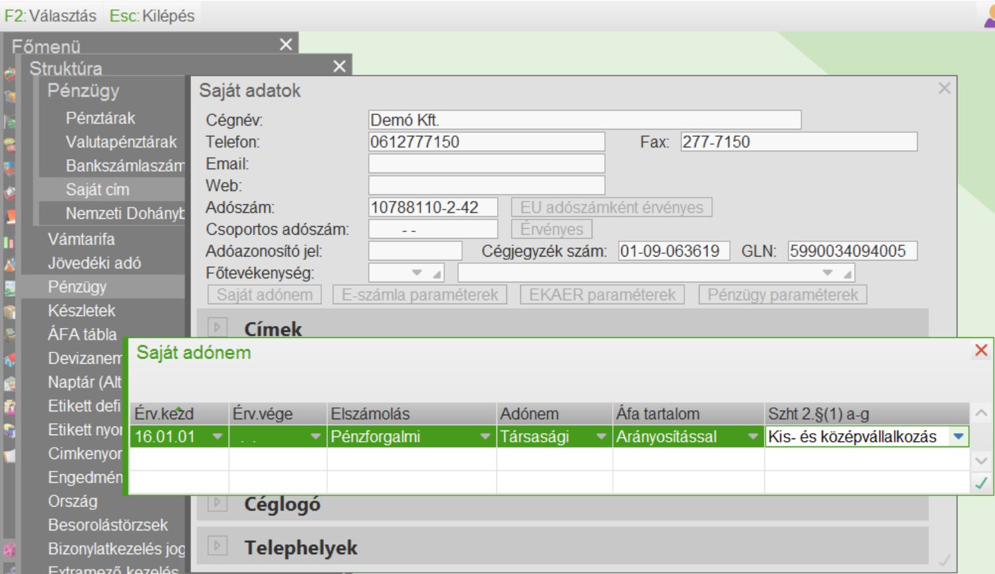Close the Struktúra panel

339,66
